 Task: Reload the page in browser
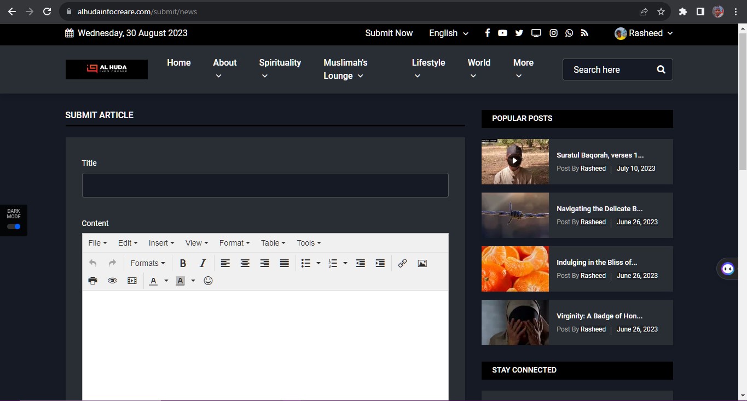pos(47,11)
